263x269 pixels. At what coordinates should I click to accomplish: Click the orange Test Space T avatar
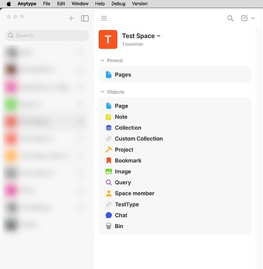pos(108,39)
